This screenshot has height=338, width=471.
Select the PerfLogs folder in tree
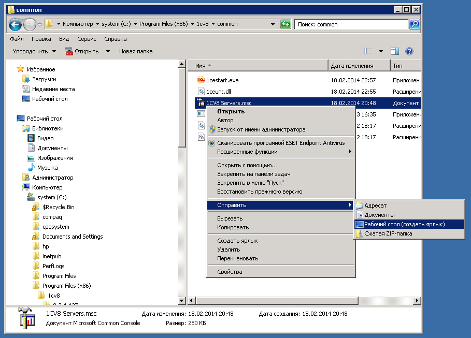(x=53, y=266)
